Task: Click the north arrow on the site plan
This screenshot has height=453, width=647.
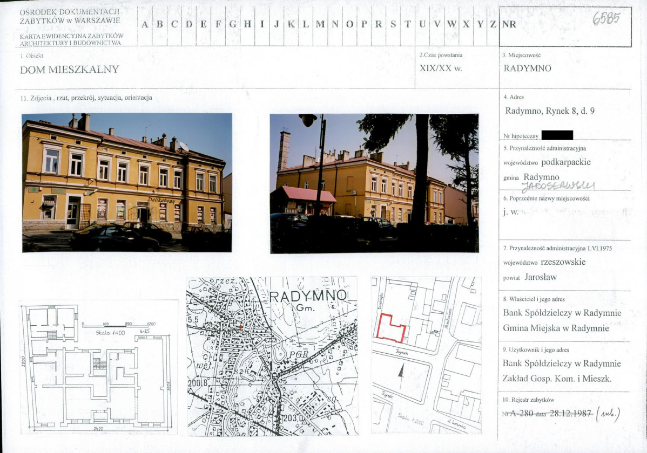Action: pyautogui.click(x=400, y=372)
